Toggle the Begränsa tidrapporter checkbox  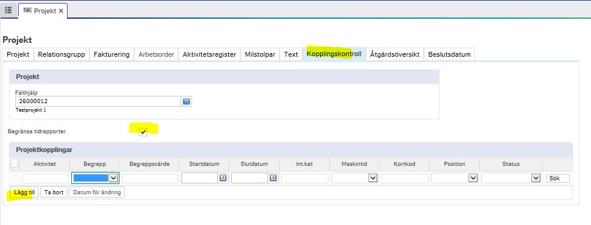143,132
